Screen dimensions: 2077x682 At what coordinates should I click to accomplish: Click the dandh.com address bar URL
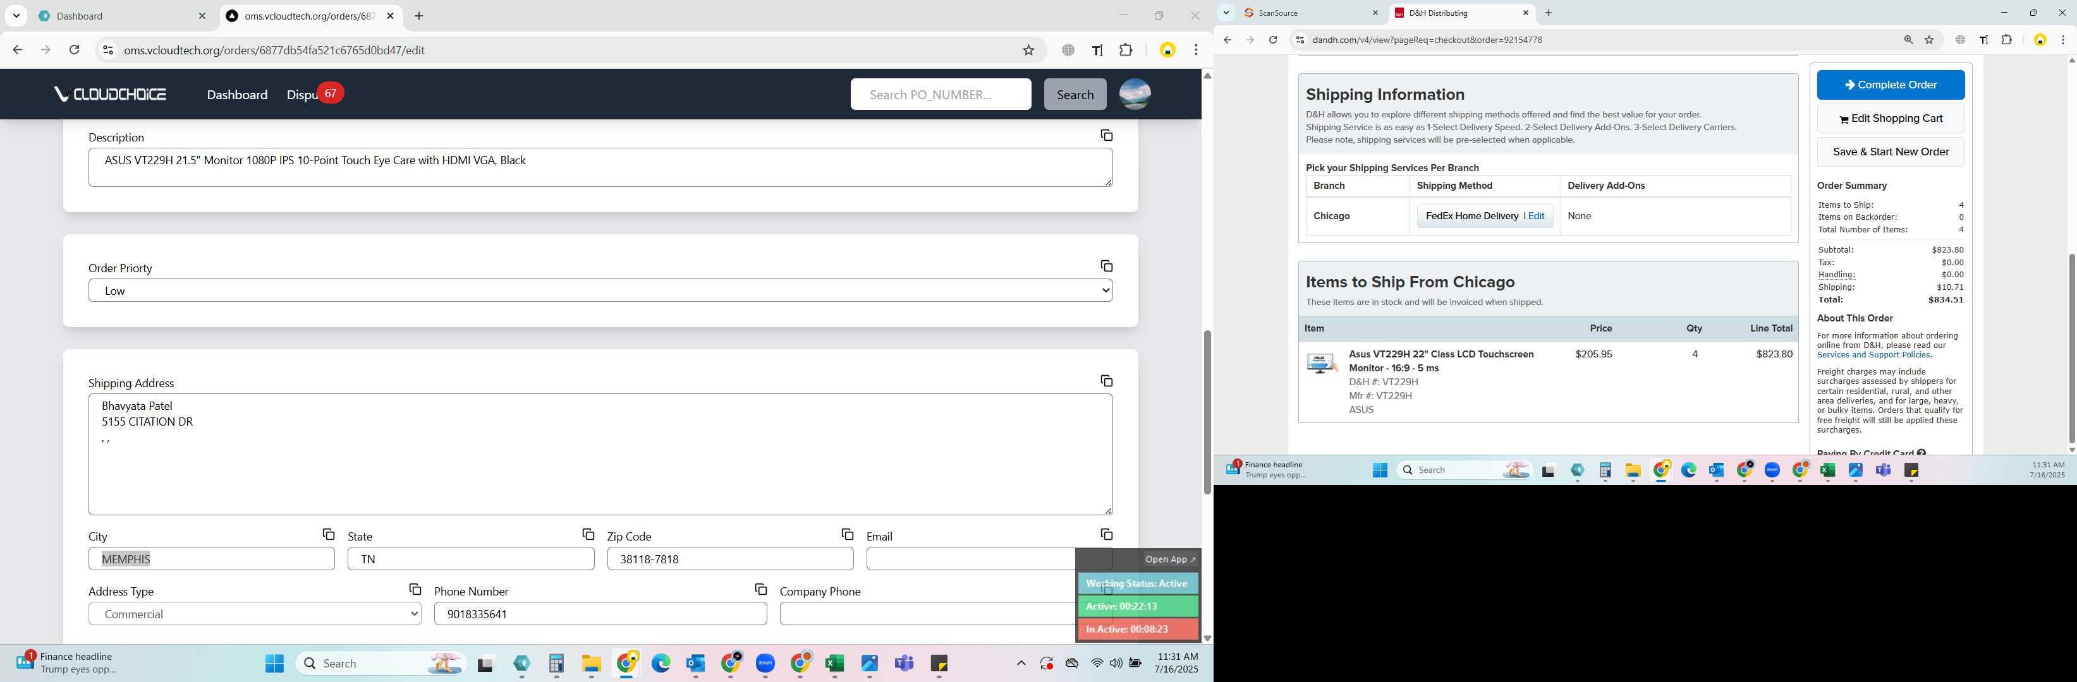point(1427,39)
